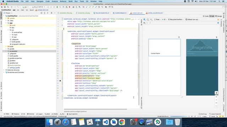This screenshot has height=127, width=227.
Task: Open the Event Log
Action: tap(203, 114)
